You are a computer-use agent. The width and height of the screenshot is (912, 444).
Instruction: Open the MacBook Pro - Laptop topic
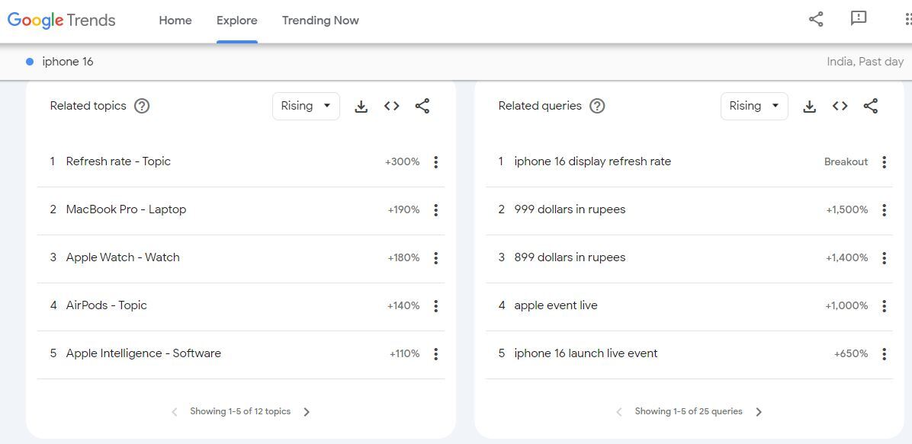126,209
